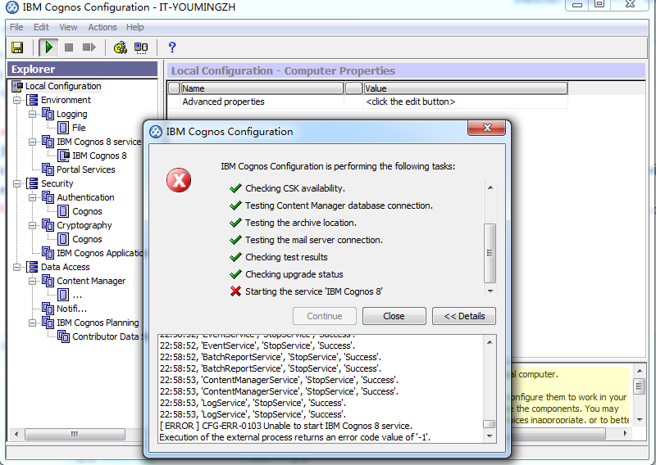Click the details log scroll down arrow
This screenshot has height=465, width=656.
pyautogui.click(x=490, y=436)
